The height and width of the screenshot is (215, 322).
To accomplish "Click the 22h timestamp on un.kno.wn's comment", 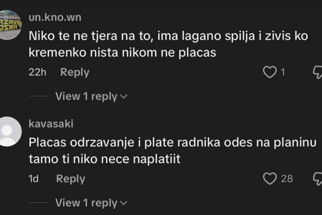I will click(37, 73).
